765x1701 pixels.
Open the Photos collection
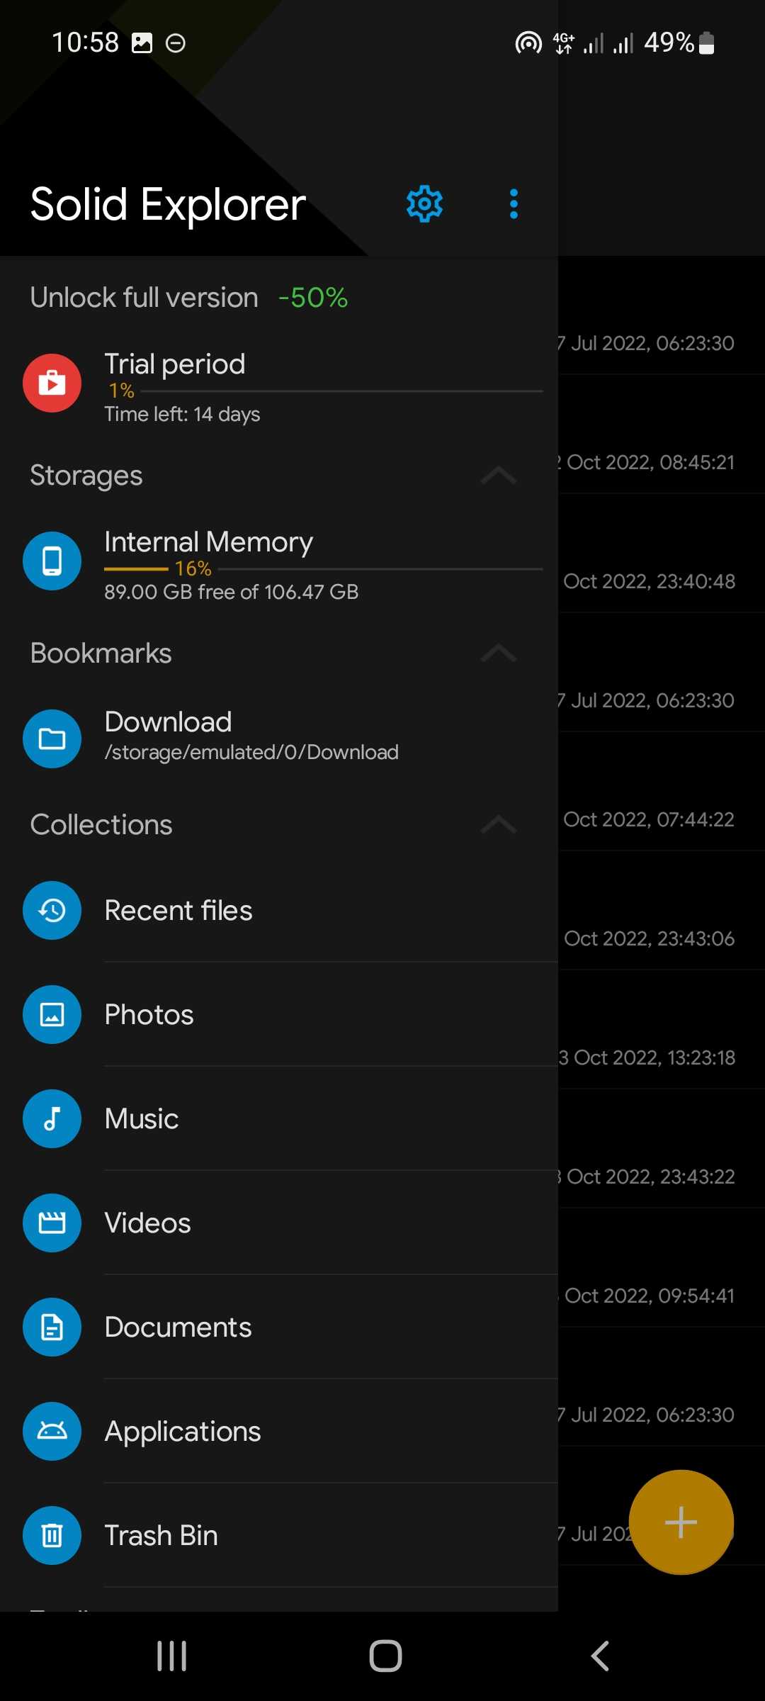click(279, 1014)
